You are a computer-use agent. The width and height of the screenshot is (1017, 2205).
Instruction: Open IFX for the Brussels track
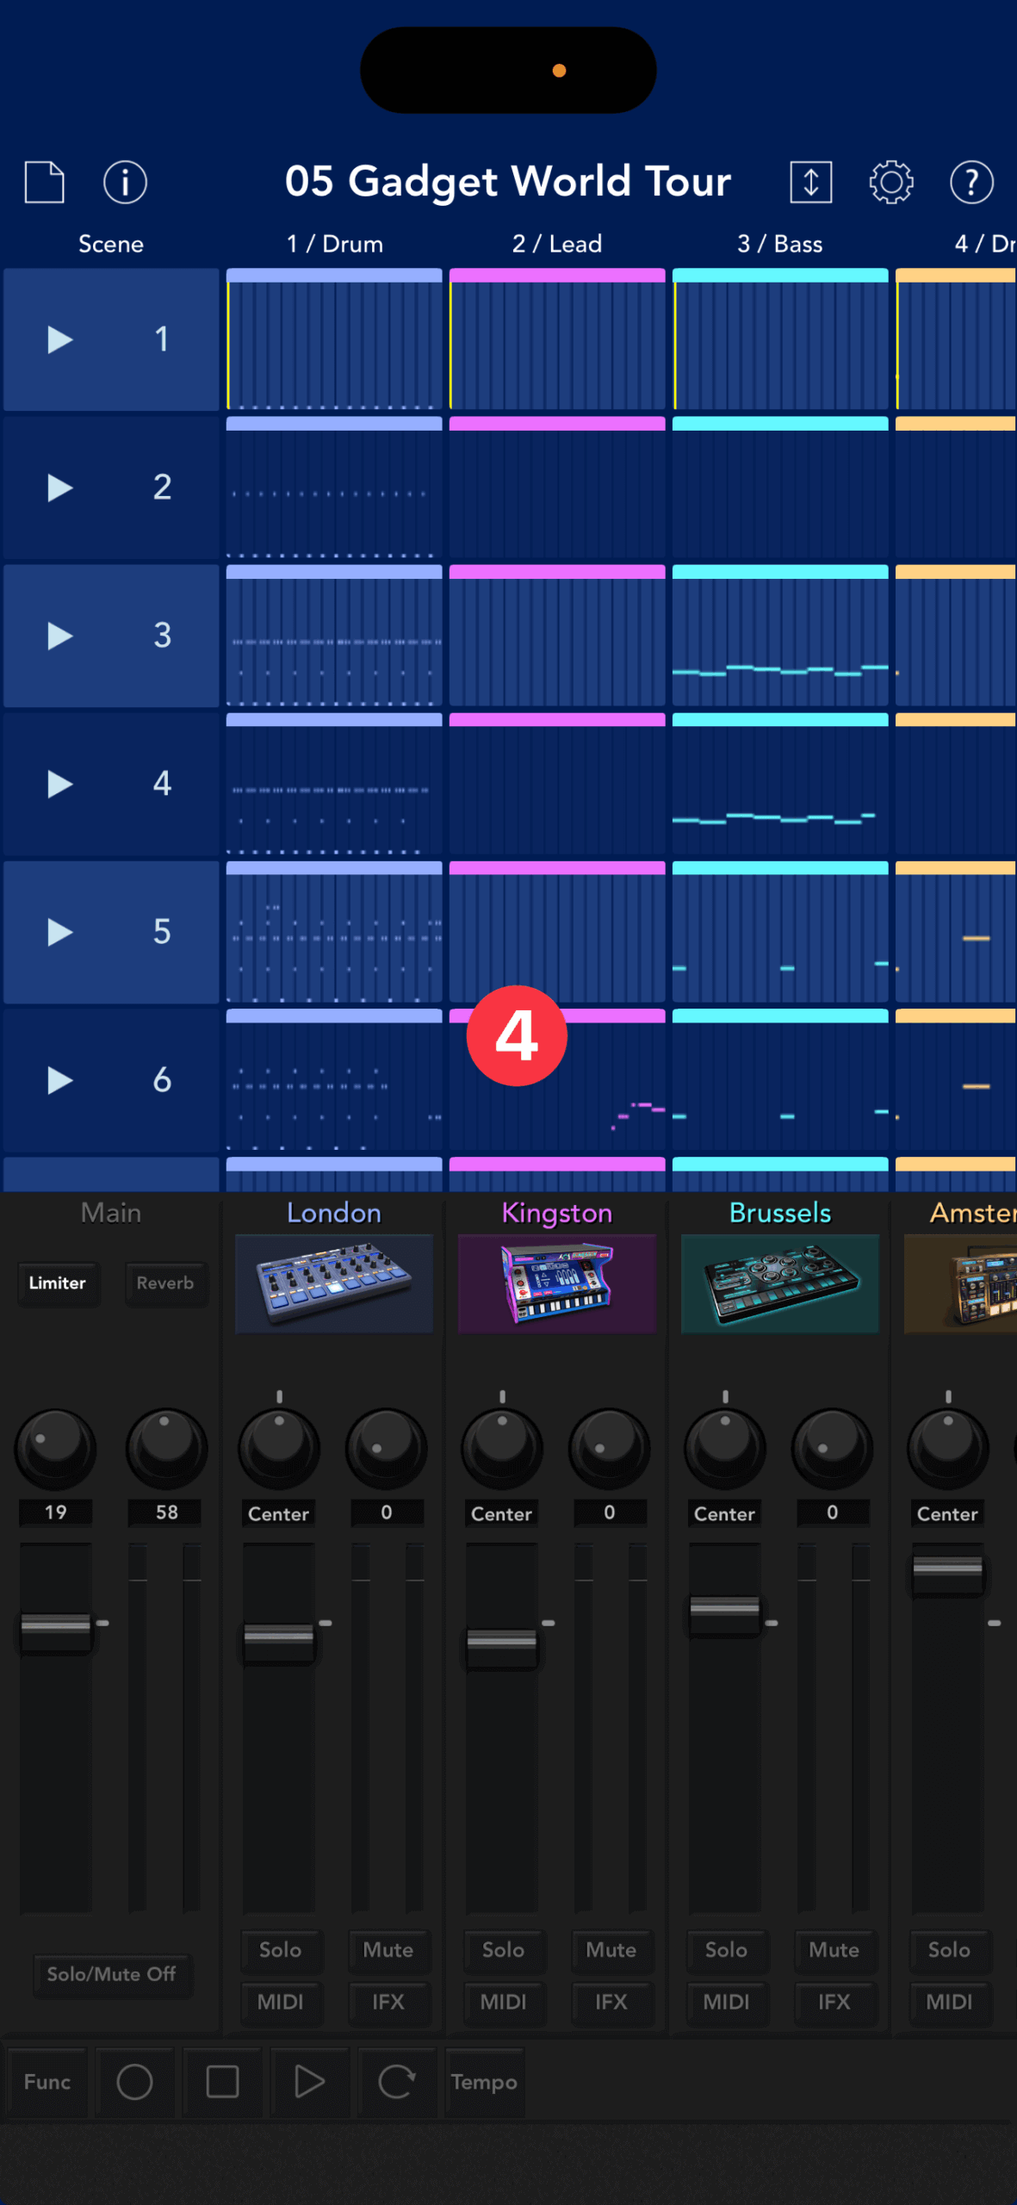(x=834, y=2002)
